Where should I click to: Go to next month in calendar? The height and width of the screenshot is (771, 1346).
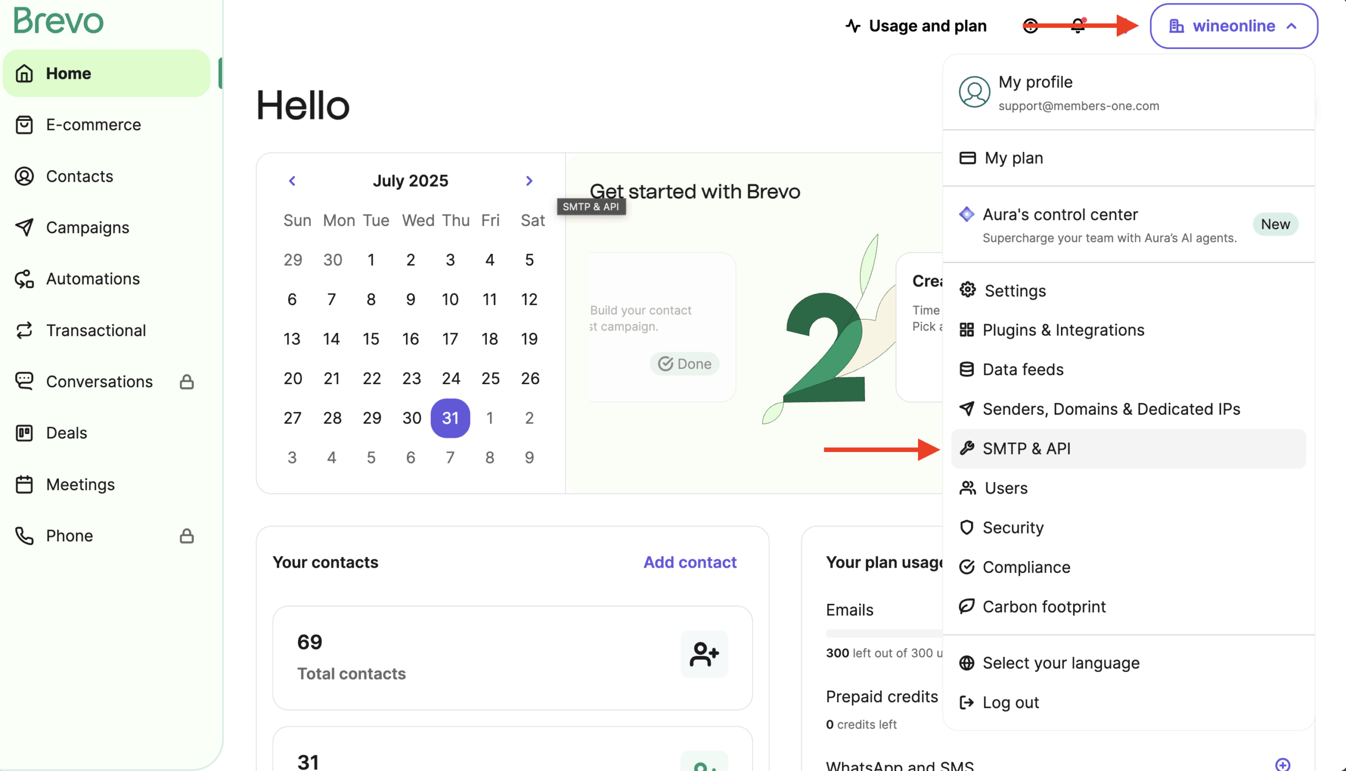click(528, 181)
